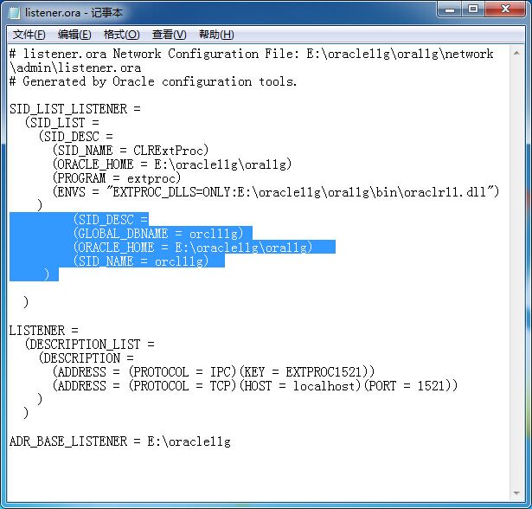
Task: Click the highlighted '(SID_DESC =' line
Action: pos(110,220)
